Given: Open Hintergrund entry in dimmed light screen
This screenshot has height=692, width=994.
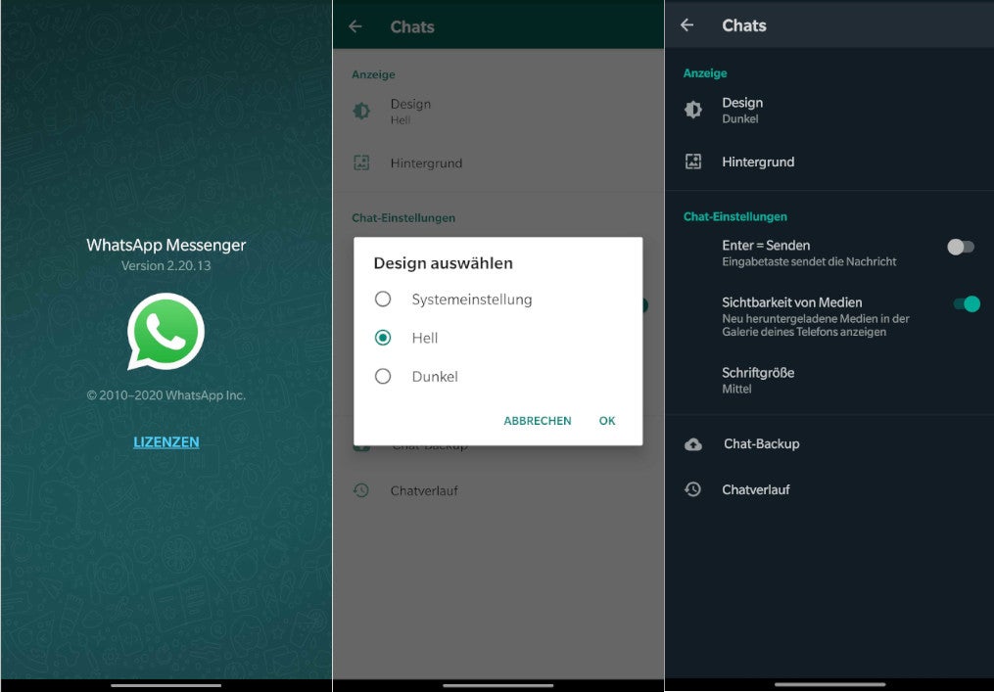Looking at the screenshot, I should tap(498, 162).
